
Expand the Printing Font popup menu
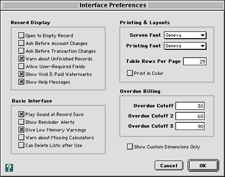click(x=185, y=46)
